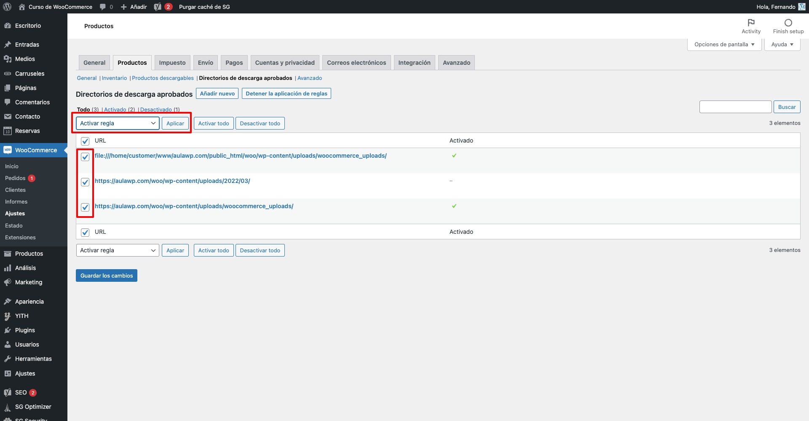
Task: Open the Productos descargables sub-link
Action: [163, 78]
